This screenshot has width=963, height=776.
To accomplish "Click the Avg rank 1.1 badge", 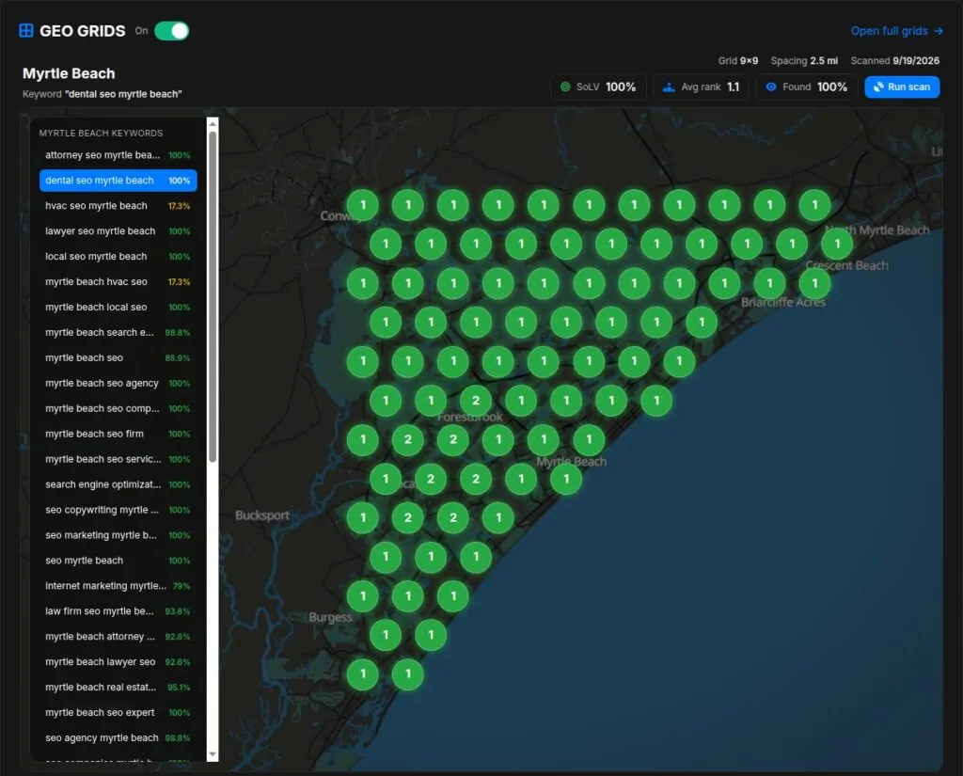I will click(x=701, y=87).
